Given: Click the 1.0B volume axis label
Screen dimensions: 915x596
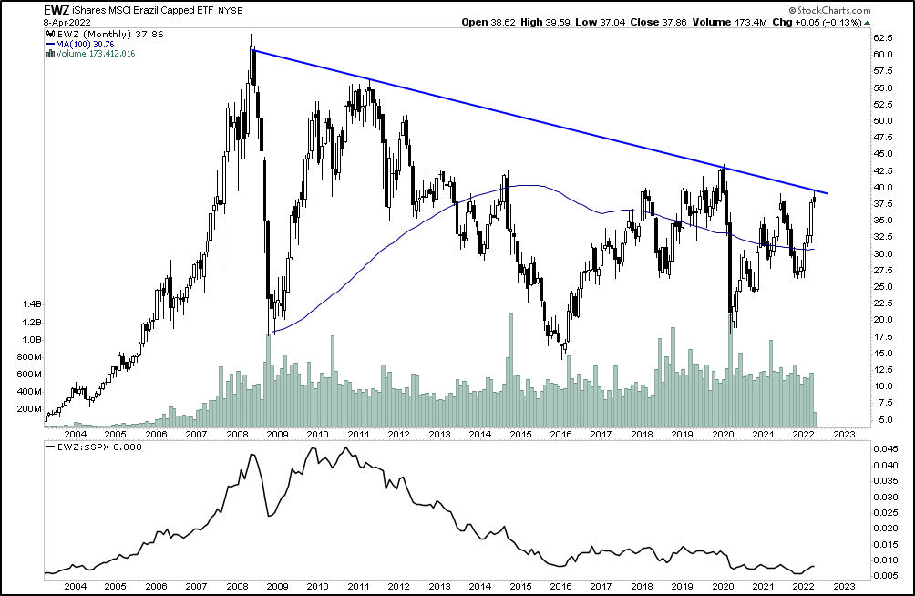Looking at the screenshot, I should click(32, 340).
